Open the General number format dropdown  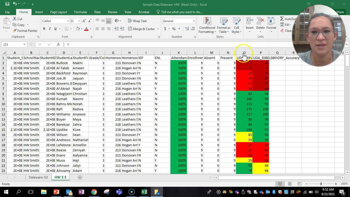193,21
